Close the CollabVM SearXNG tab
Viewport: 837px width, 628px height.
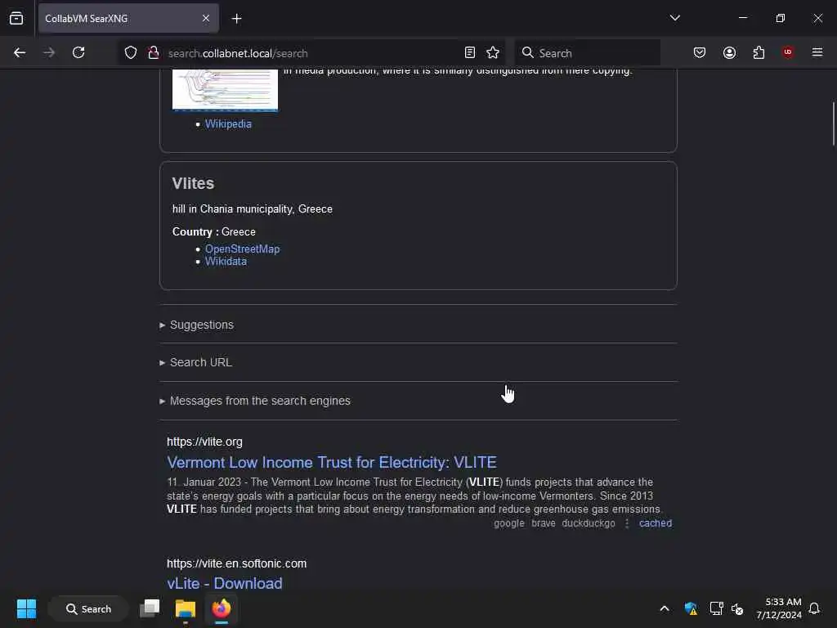point(206,19)
